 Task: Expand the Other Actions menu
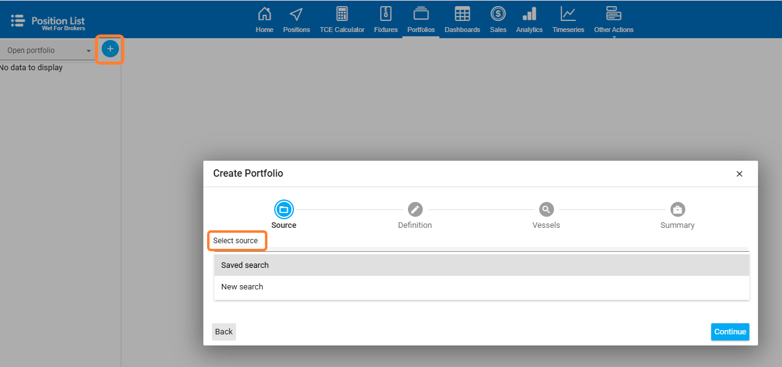click(x=613, y=19)
